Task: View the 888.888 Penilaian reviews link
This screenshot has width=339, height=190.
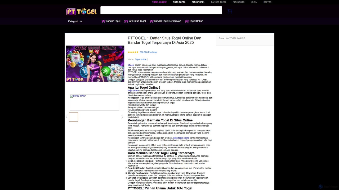Action: (148, 52)
